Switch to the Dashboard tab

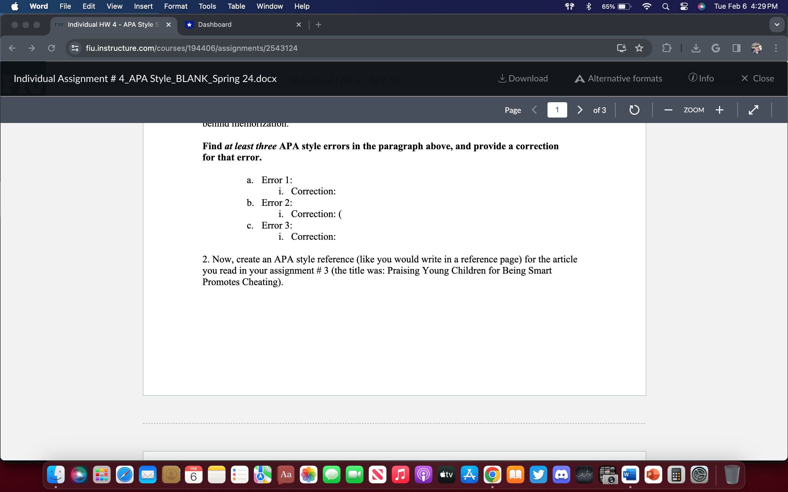pos(214,24)
